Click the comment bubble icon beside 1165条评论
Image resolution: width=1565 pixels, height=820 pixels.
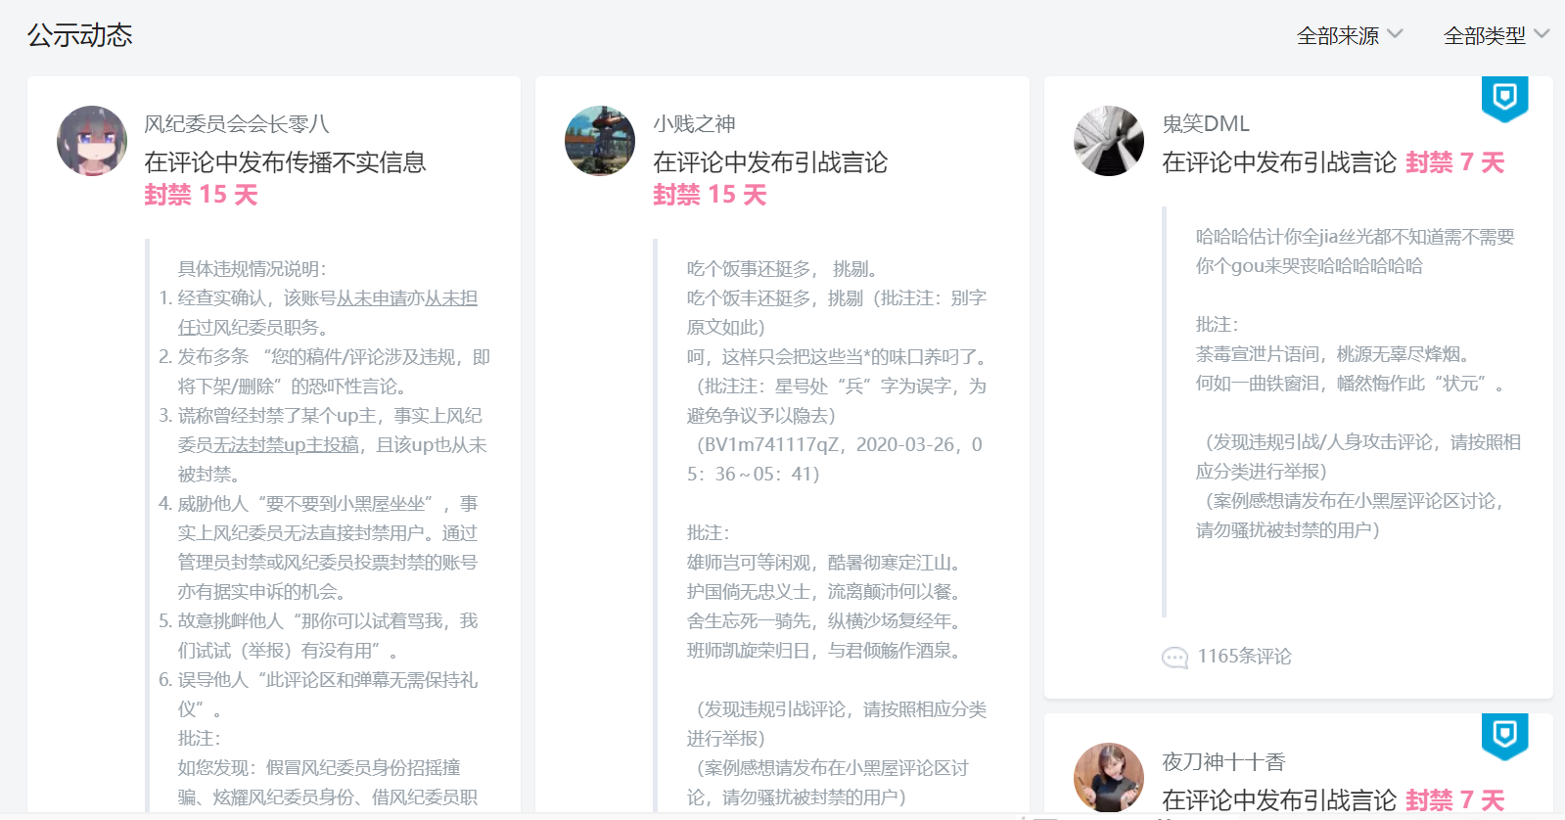click(x=1174, y=658)
